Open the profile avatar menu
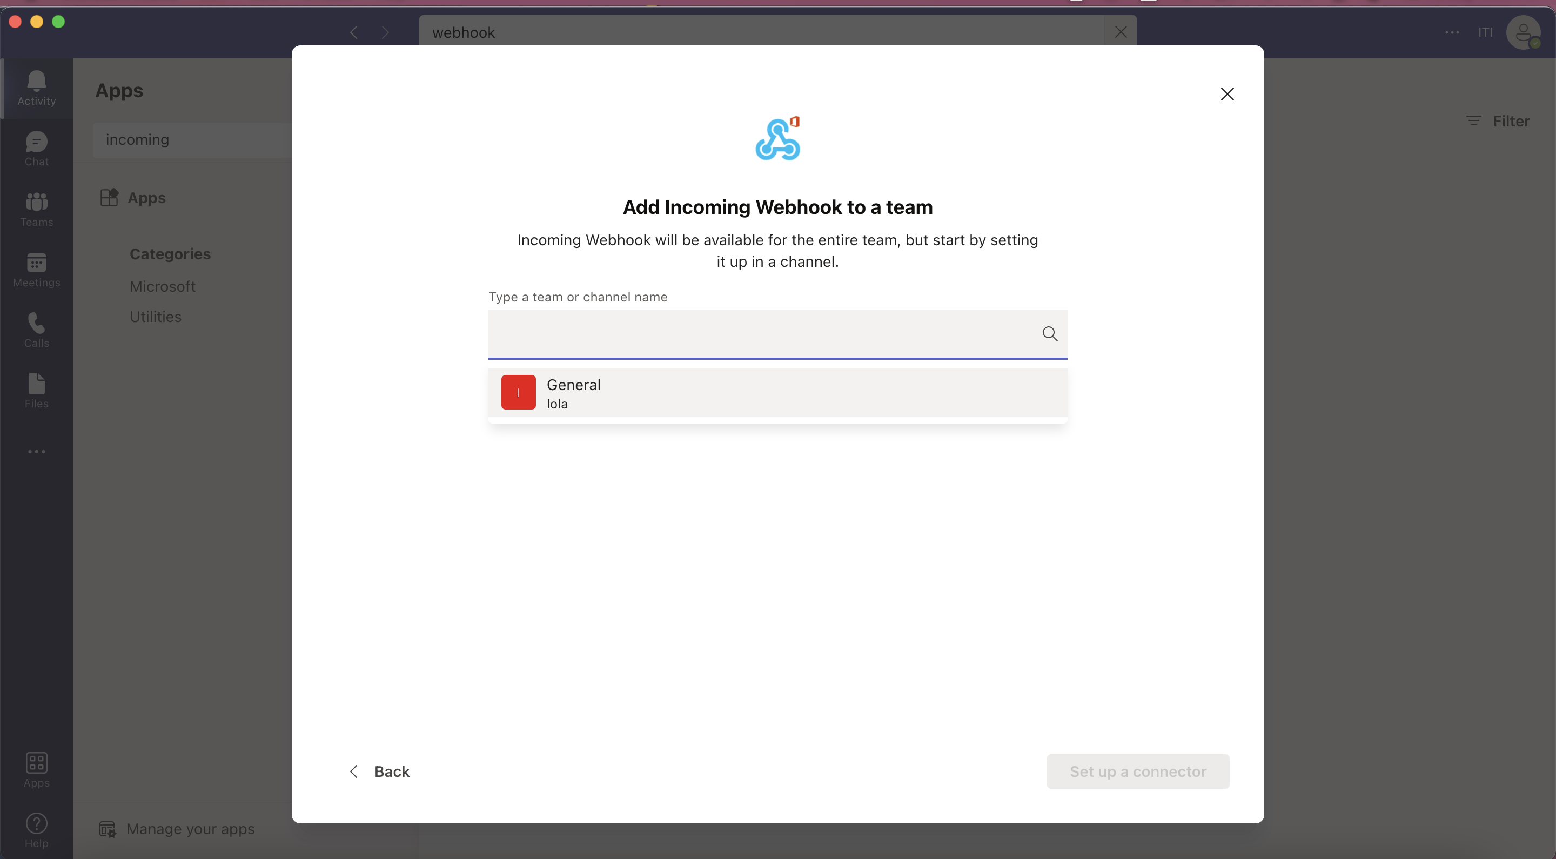This screenshot has width=1556, height=859. point(1523,32)
